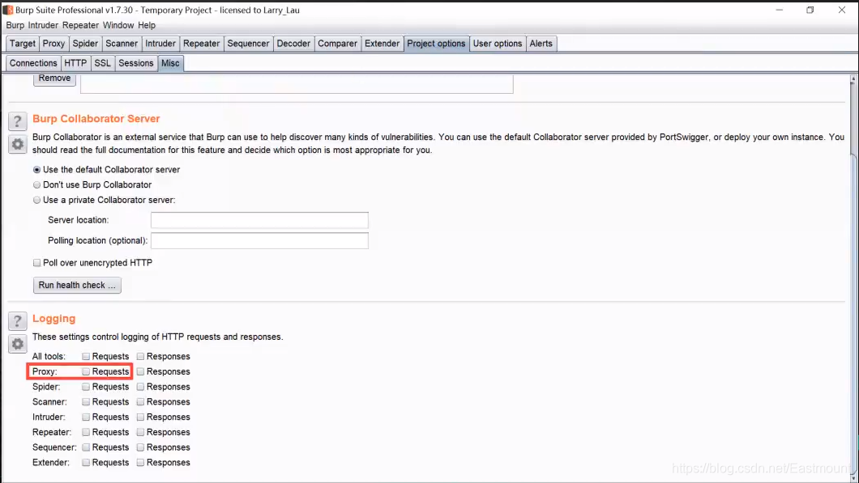Open the Burp menu
Screen dimensions: 859x483
(15, 25)
